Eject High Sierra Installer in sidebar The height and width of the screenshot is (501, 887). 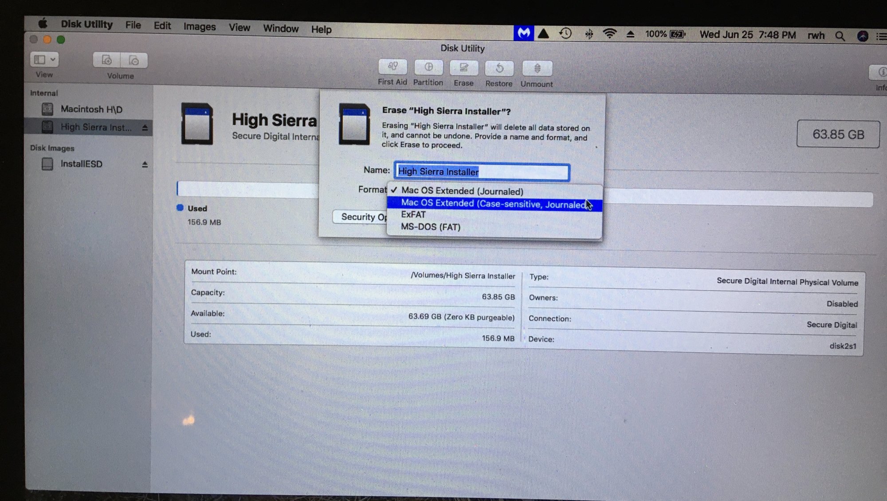145,128
